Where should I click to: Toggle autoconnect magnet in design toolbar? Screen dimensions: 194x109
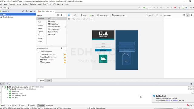pos(74,19)
